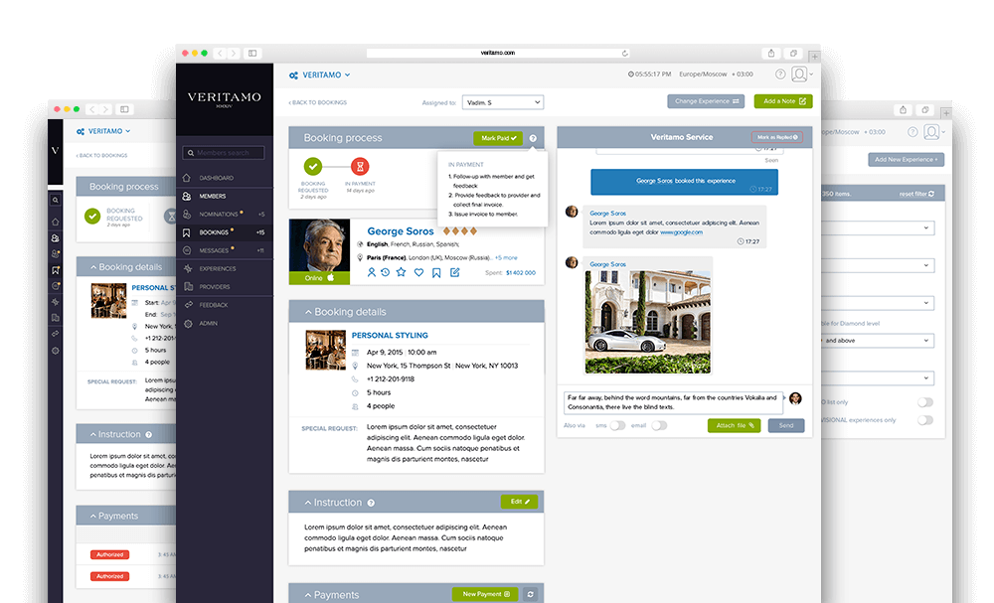Screen dimensions: 994x603
Task: Toggle the sms switch below message box
Action: (x=617, y=425)
